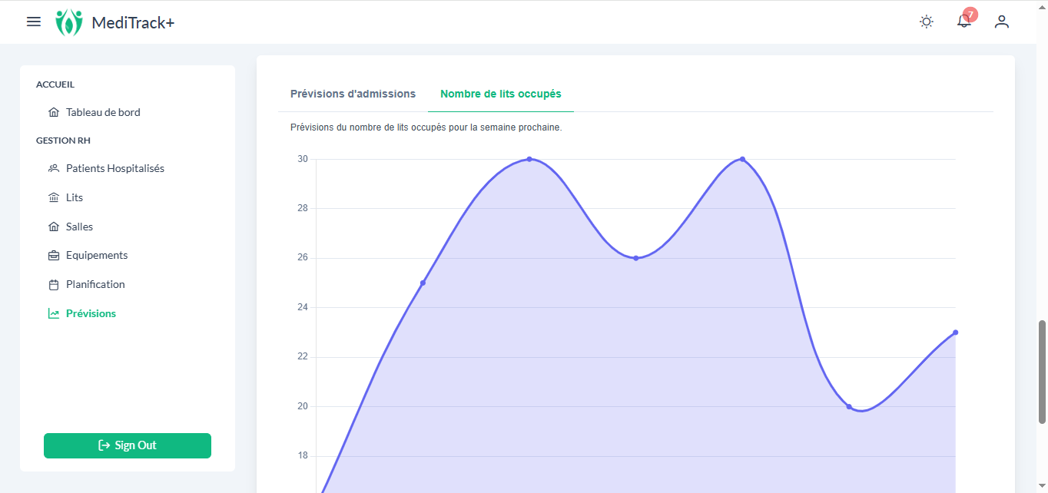1048x493 pixels.
Task: Select Prévisions in sidebar
Action: pyautogui.click(x=91, y=313)
